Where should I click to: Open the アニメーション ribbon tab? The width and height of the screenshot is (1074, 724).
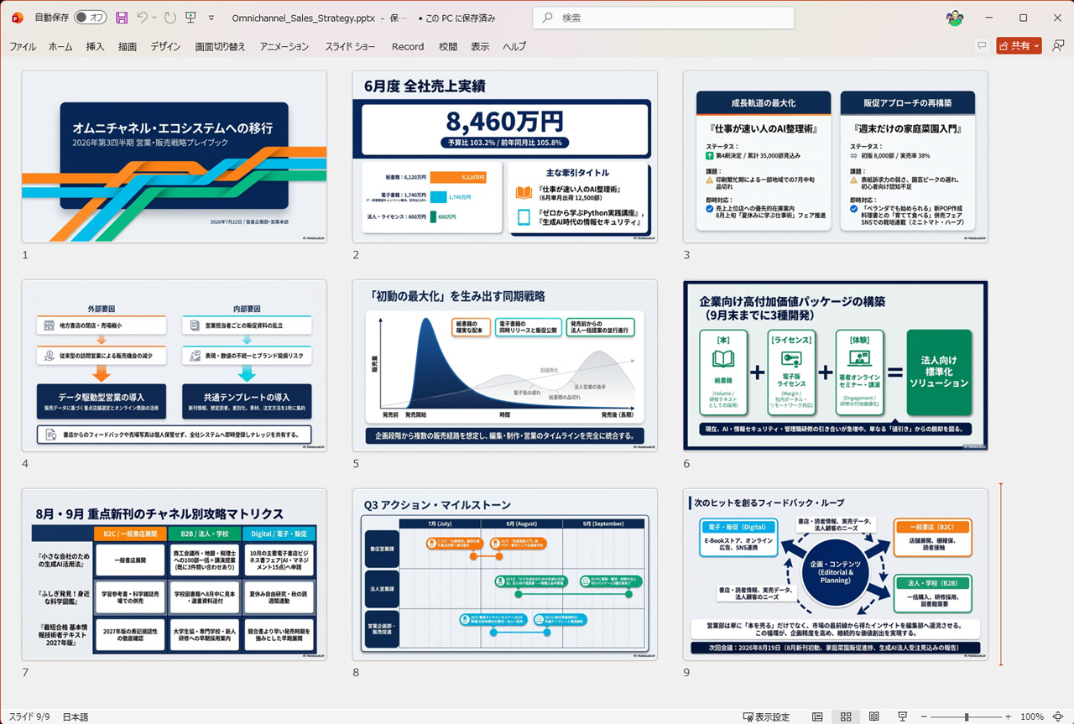pyautogui.click(x=284, y=47)
